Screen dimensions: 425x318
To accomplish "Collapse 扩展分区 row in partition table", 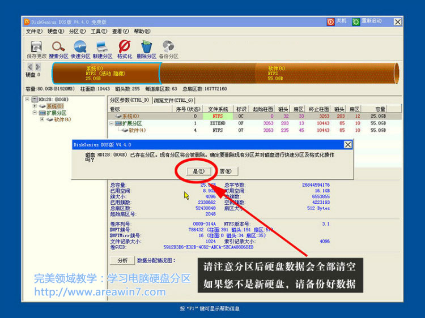I will tap(111, 123).
